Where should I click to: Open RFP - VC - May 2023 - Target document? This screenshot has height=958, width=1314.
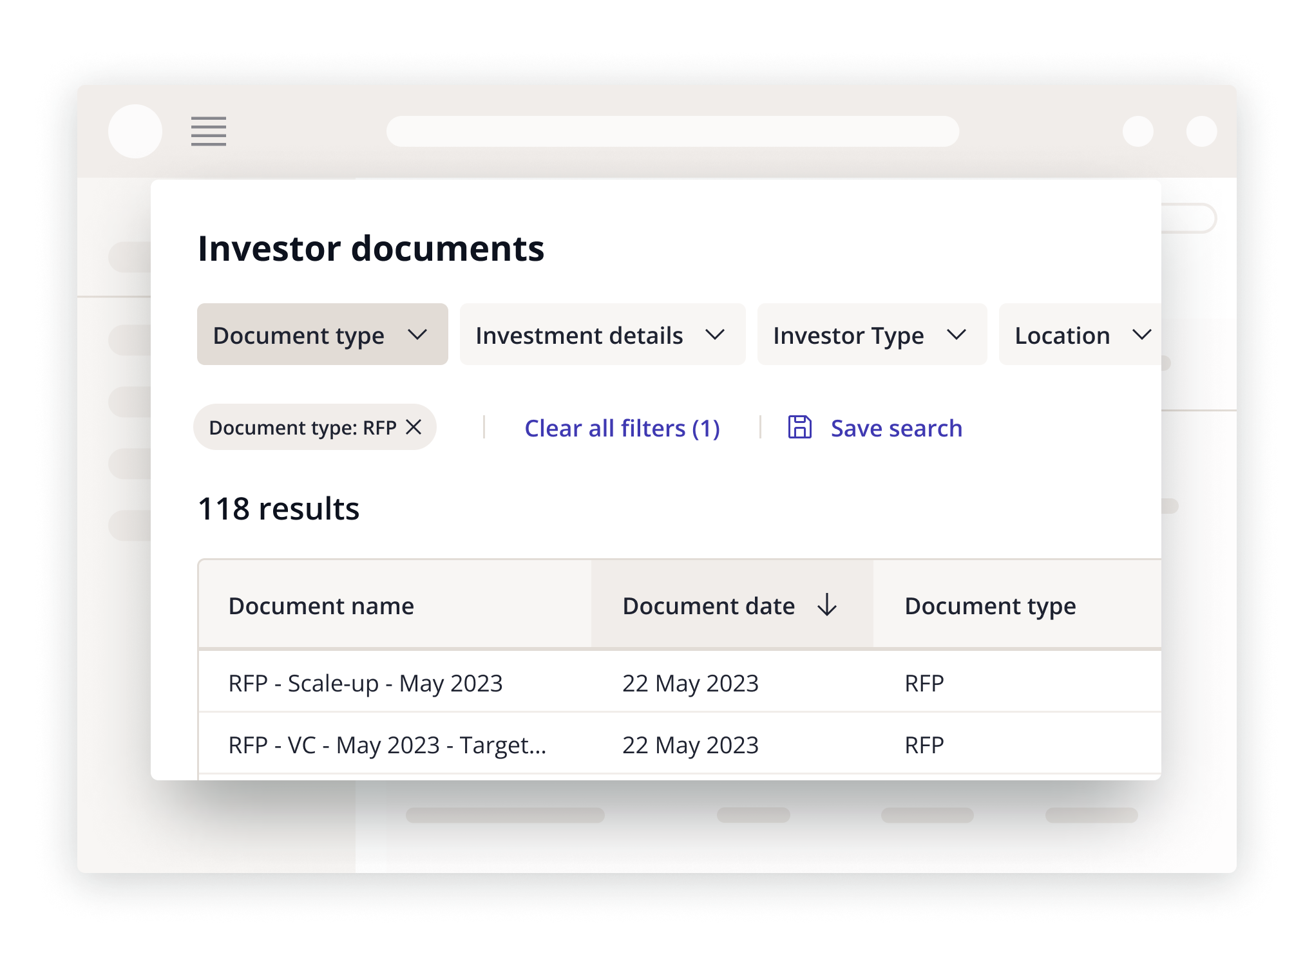tap(386, 745)
